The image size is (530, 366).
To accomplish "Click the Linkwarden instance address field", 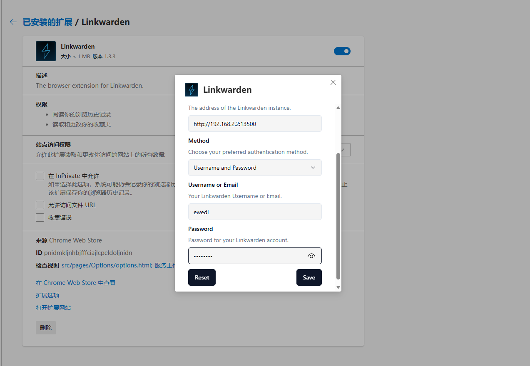I will click(255, 124).
